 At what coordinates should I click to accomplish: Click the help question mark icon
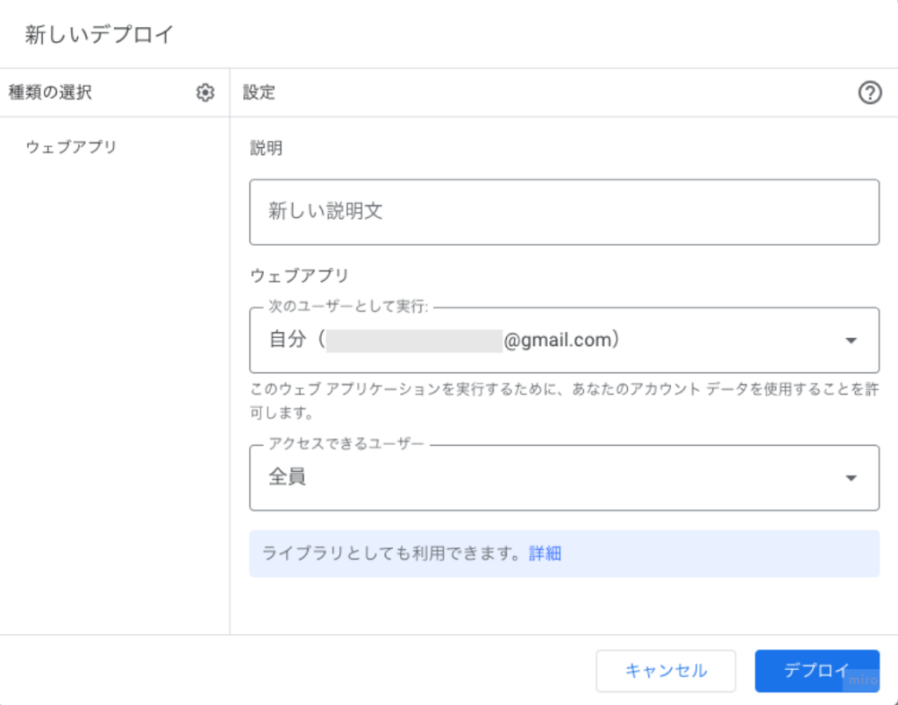coord(869,92)
